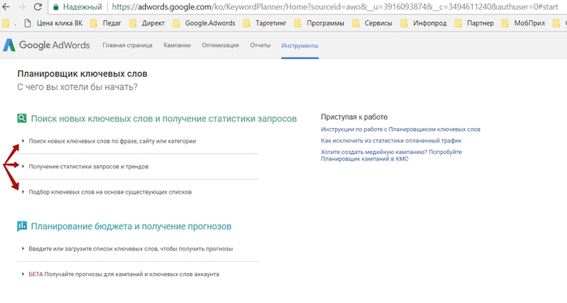Open the Отчеты tab
Screen dimensions: 567x303
pos(260,45)
